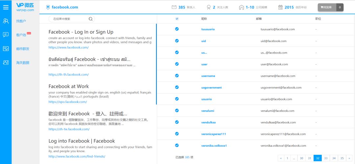Screen dimensions: 355x164
Task: Open the https://www.facebook.com/ link
Action: pos(68,48)
